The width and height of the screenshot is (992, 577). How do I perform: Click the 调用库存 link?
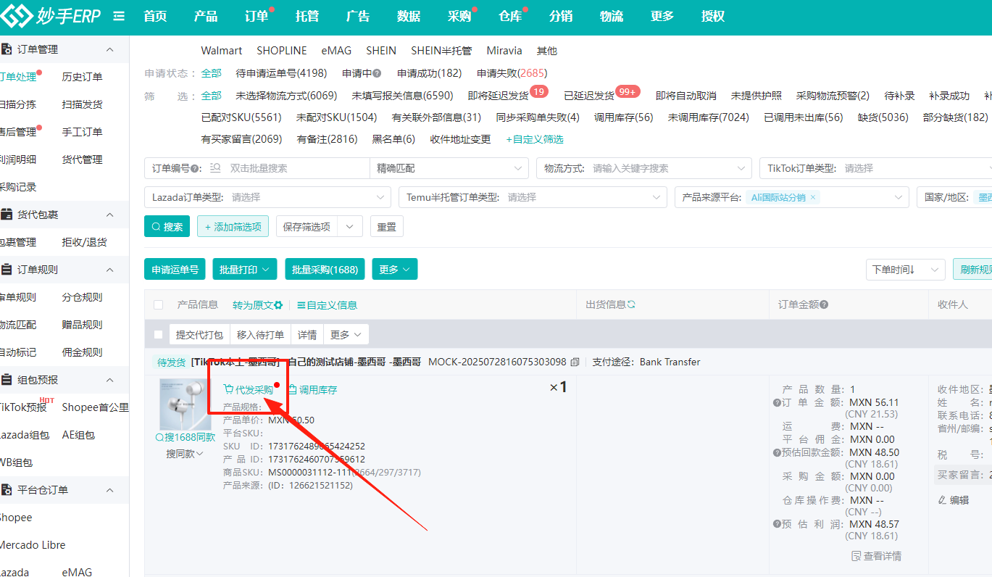pos(312,390)
